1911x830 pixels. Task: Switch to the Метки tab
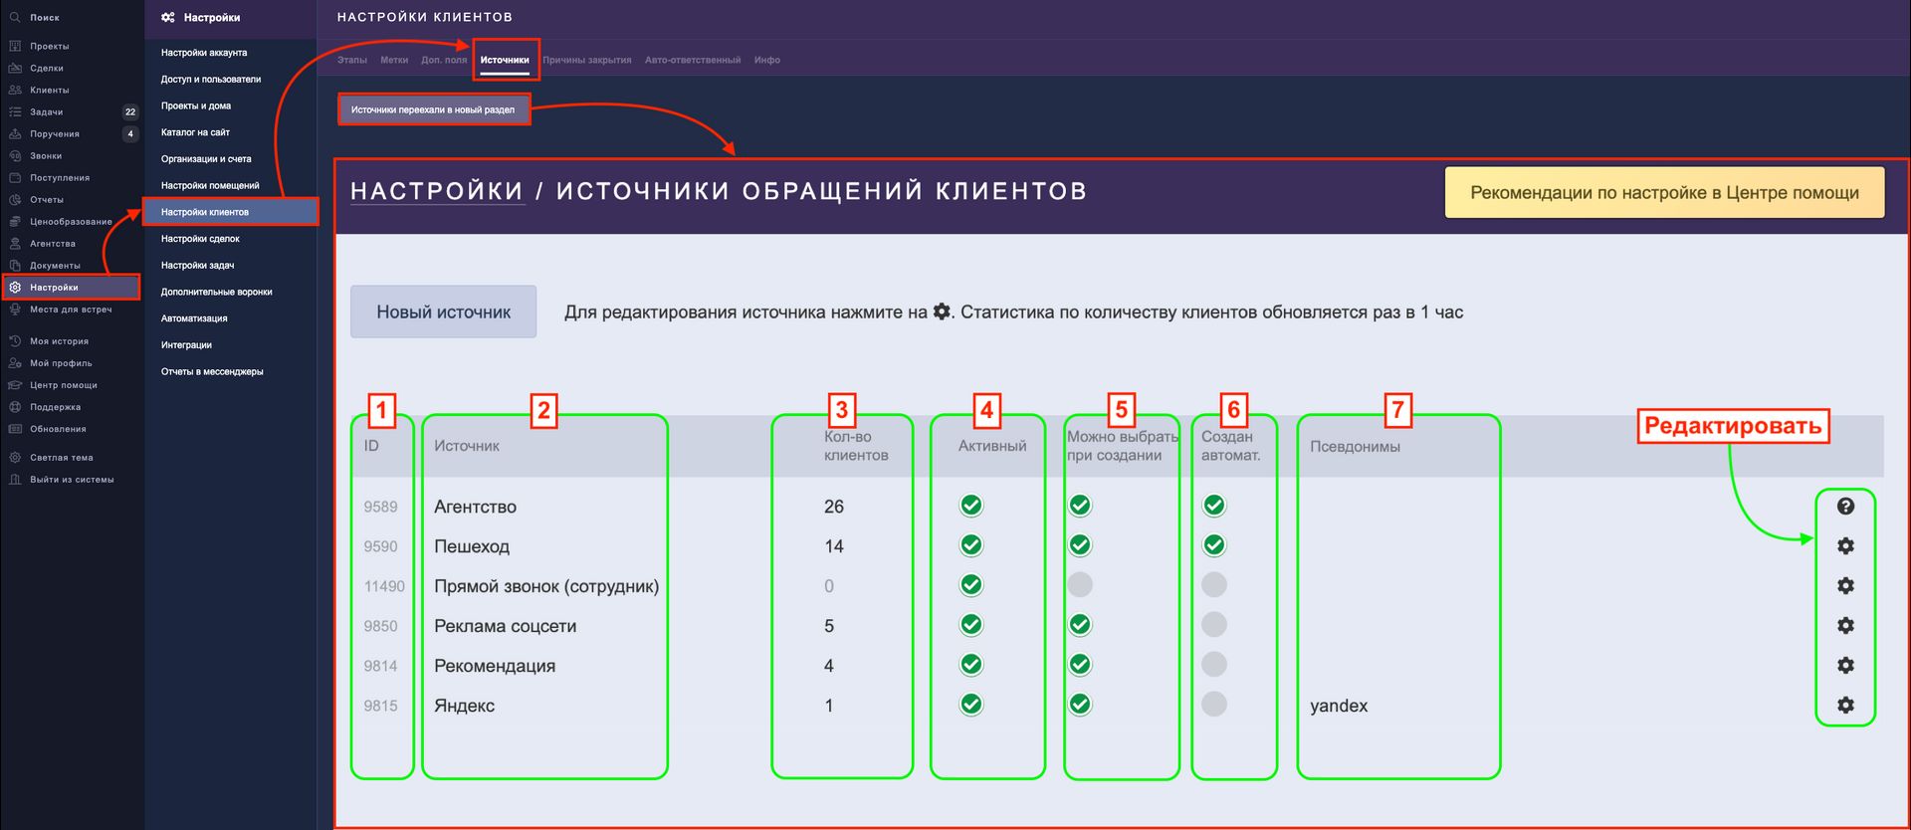pyautogui.click(x=394, y=60)
